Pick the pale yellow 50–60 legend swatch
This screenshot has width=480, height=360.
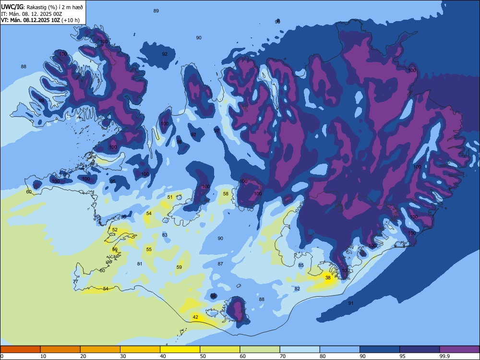coord(220,349)
